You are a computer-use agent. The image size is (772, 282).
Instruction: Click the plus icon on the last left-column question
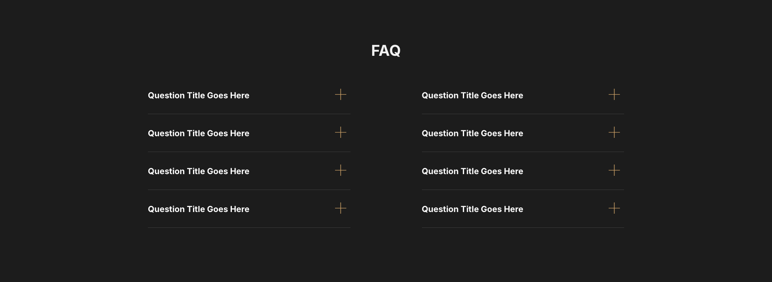point(340,208)
